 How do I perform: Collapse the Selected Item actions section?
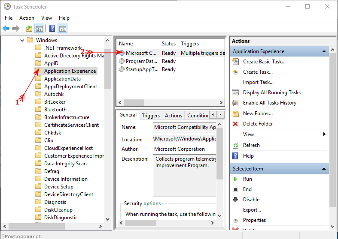coord(324,169)
